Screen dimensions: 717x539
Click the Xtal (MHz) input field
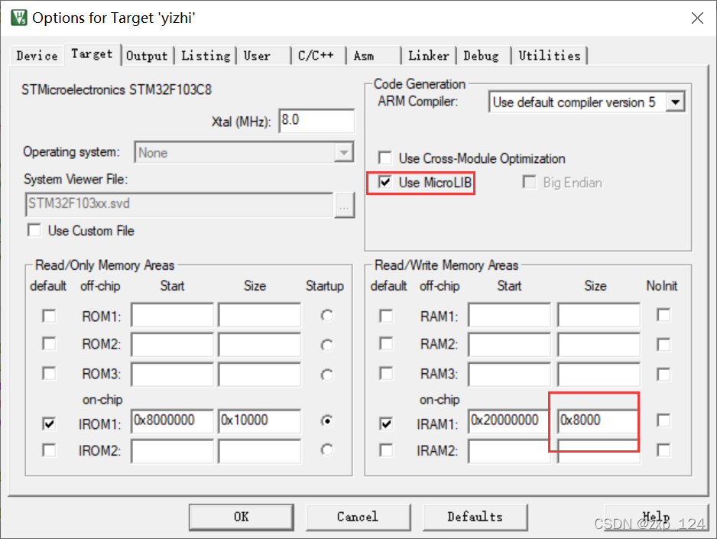pos(316,121)
